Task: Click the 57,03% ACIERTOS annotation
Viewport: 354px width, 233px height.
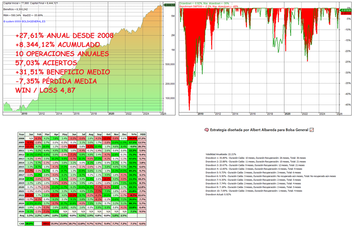Action: [46, 63]
